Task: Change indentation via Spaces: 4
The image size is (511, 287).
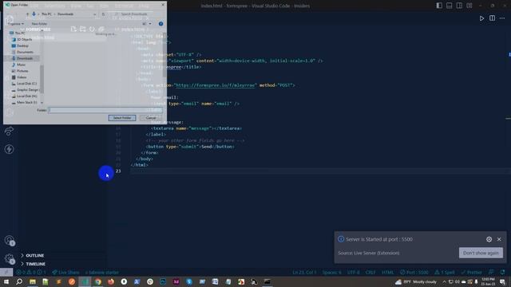Action: (x=332, y=273)
